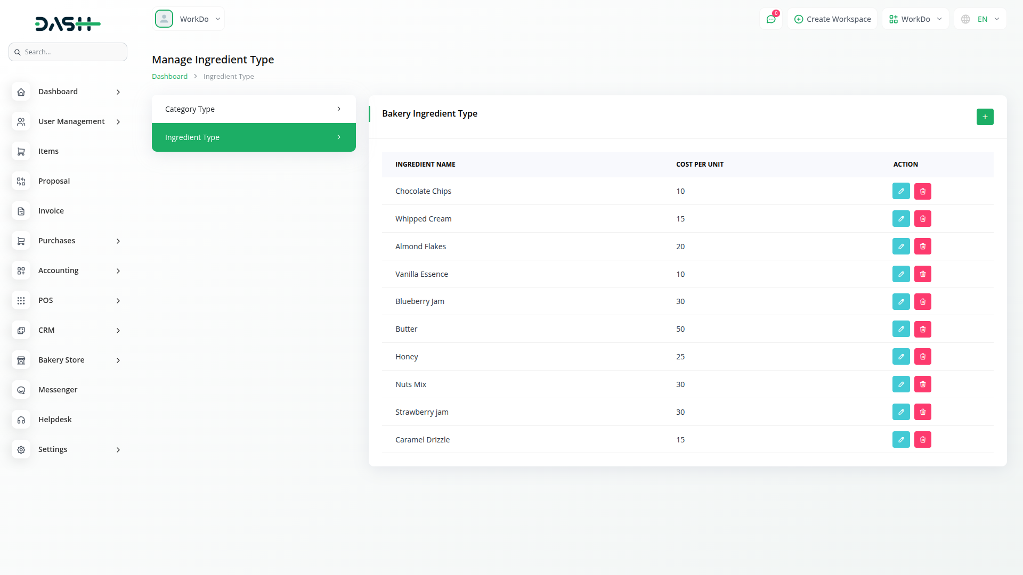The height and width of the screenshot is (575, 1023).
Task: Click the trash icon for Honey
Action: (923, 357)
